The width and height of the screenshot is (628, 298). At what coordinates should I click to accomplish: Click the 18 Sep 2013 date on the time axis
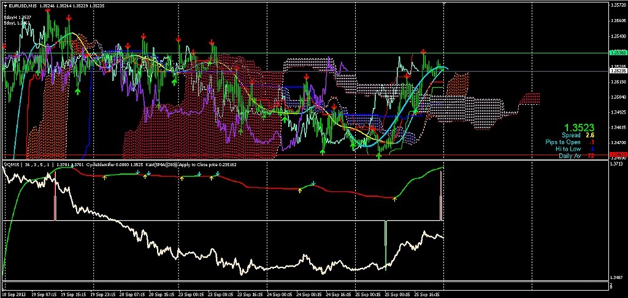click(13, 294)
